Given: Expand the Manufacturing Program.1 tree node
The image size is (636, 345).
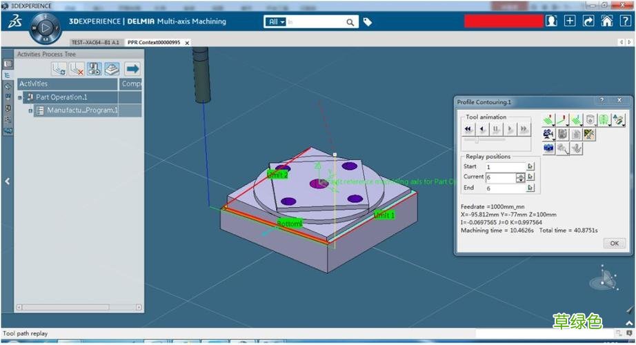Looking at the screenshot, I should point(30,110).
